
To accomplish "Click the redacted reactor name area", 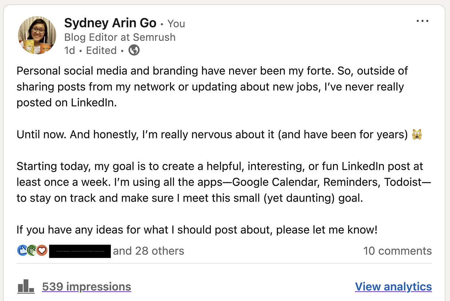I will click(x=80, y=251).
